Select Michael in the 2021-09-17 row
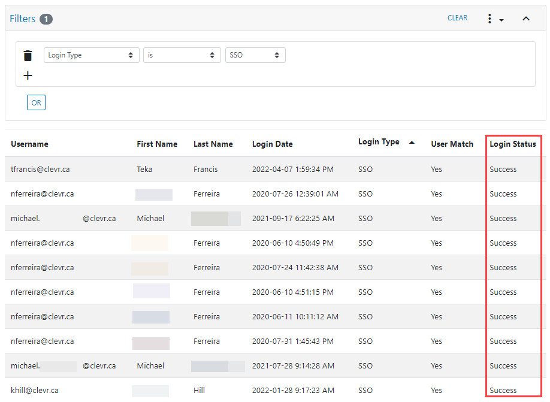Viewport: 550px width, 402px height. (x=150, y=218)
